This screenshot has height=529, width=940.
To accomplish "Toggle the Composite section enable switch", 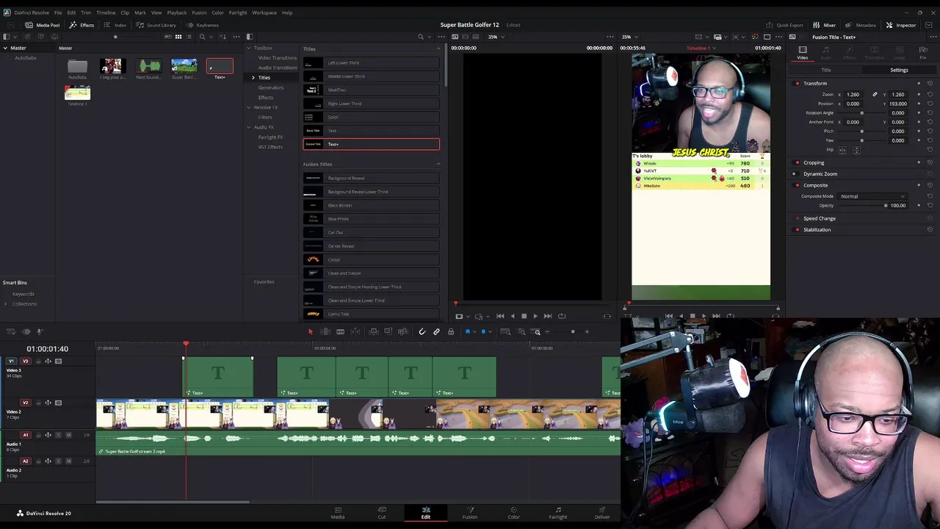I will click(797, 185).
